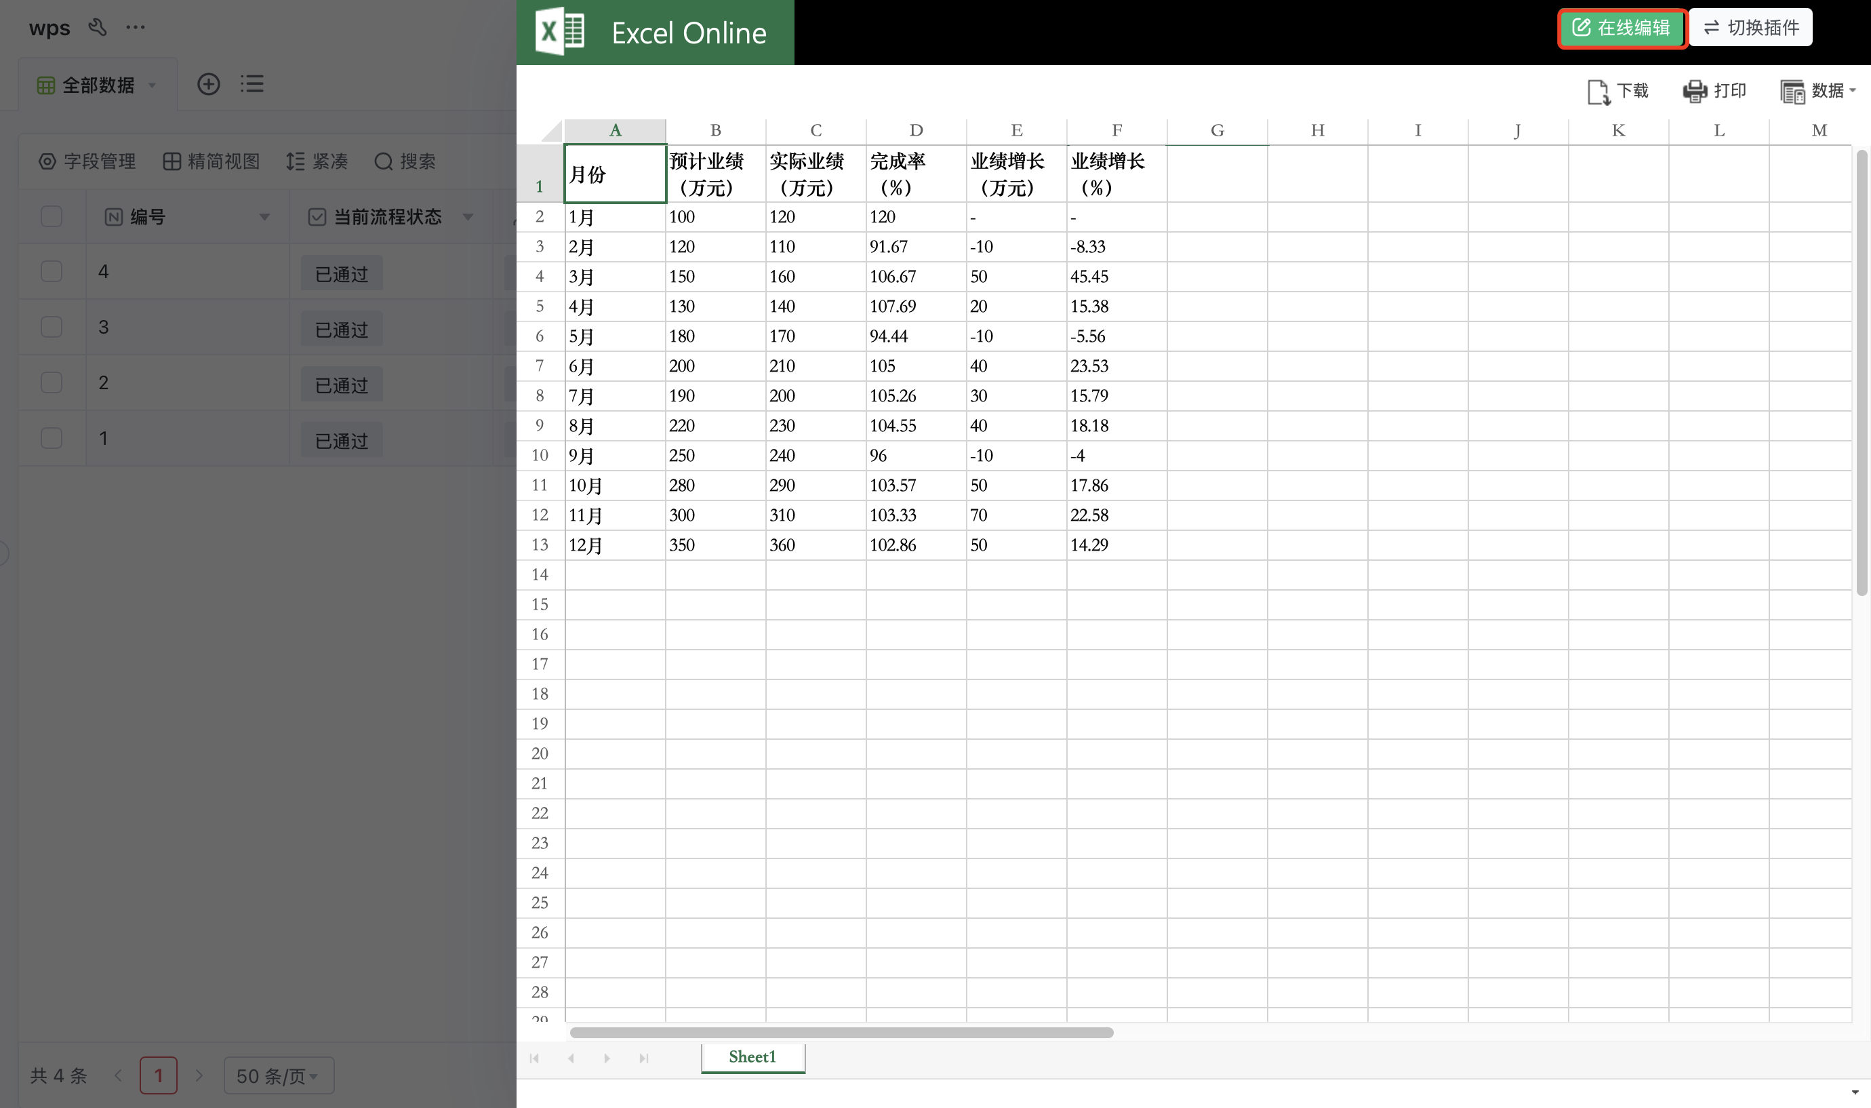Select the Sheet1 tab

pyautogui.click(x=752, y=1057)
